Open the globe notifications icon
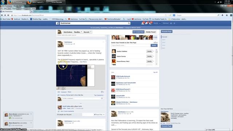Screen dimensions: 233x131 coord(151,23)
